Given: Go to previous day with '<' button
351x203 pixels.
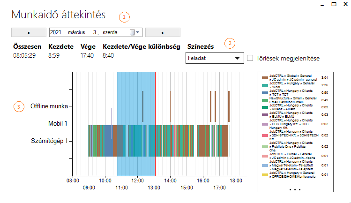Looking at the screenshot, I should (29, 33).
